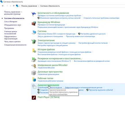Image resolution: width=125 pixels, height=113 pixels.
Task: Open Шифрование диска BitLocker heading
Action: pyautogui.click(x=53, y=65)
